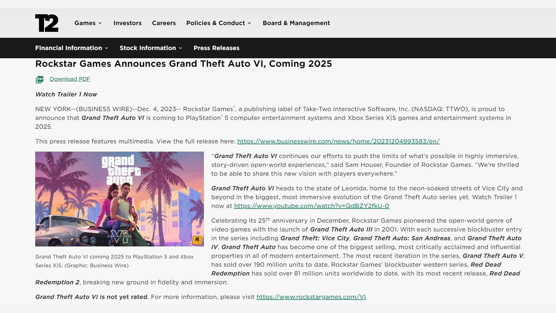Screen dimensions: 556x313
Task: Click 'Grand Theft Auto VI is not yet rated' text
Action: tap(91, 297)
